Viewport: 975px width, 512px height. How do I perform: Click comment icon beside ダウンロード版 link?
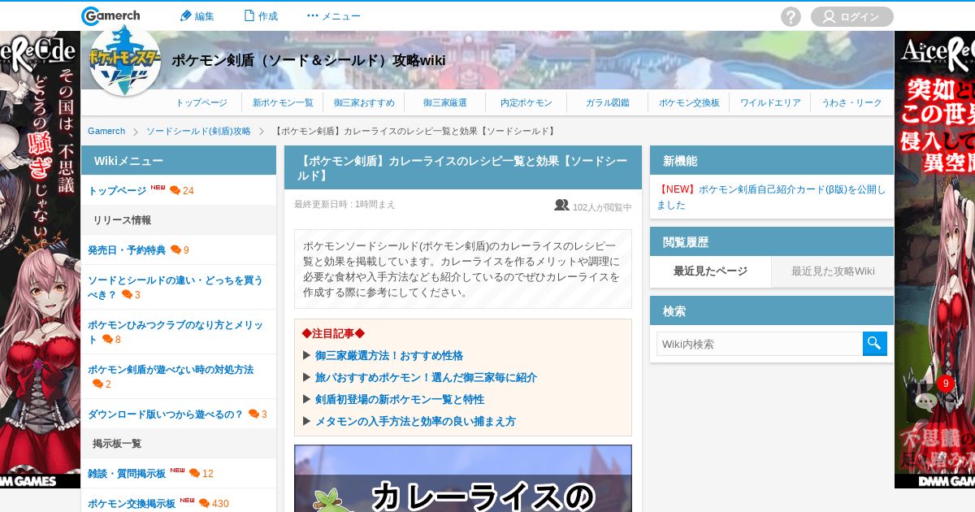pos(253,414)
